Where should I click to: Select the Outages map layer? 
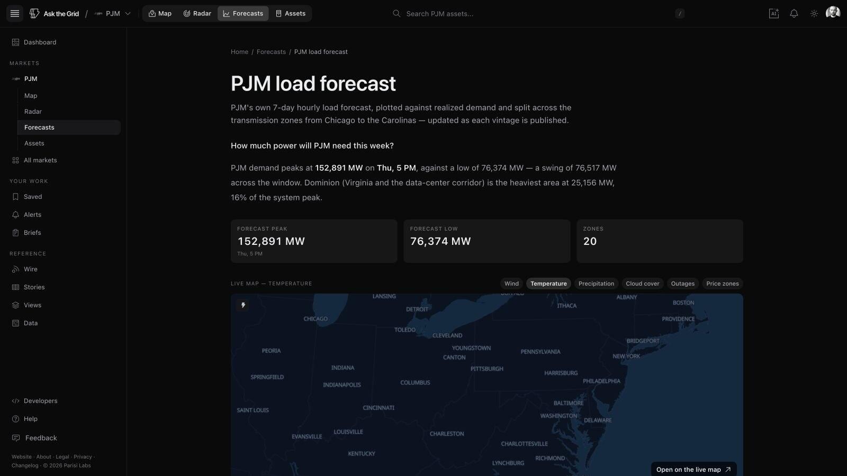pyautogui.click(x=683, y=283)
